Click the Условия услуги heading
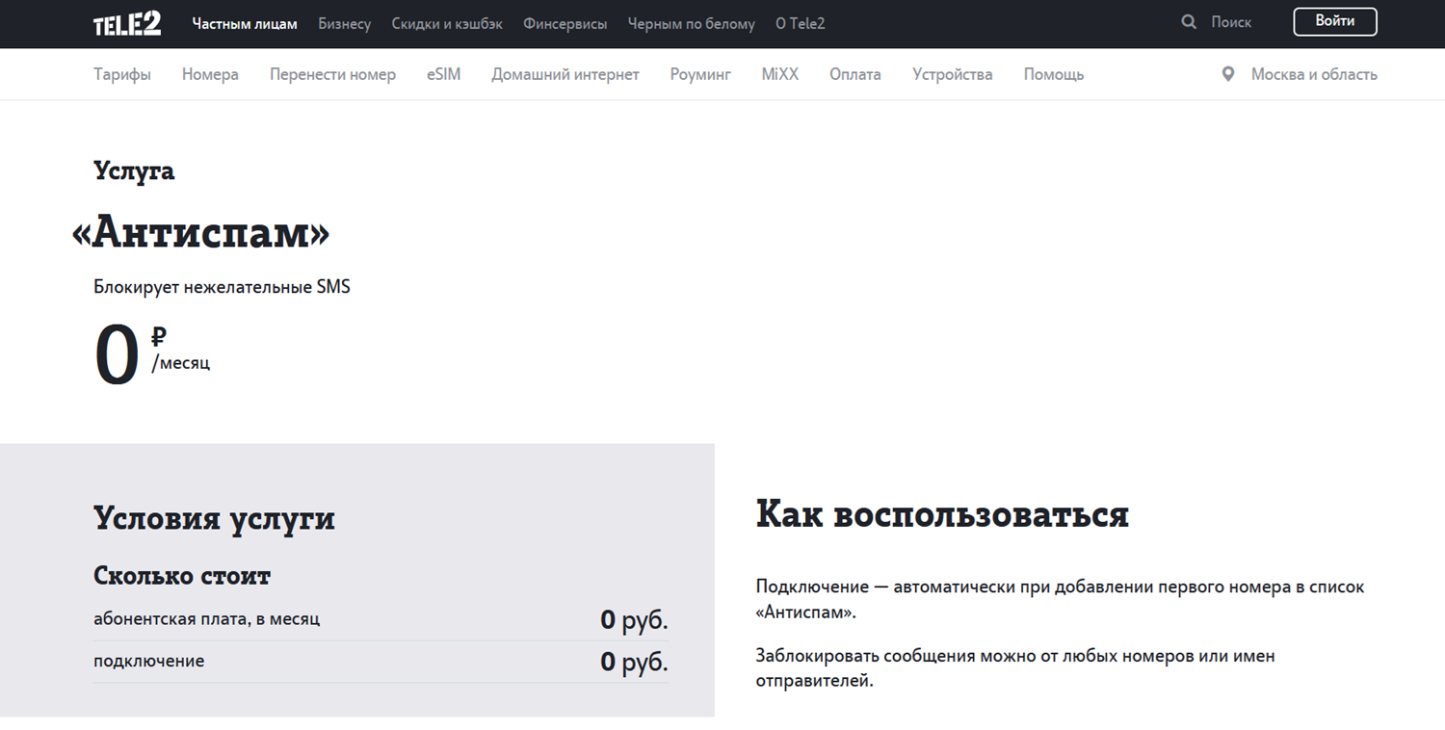 tap(214, 518)
